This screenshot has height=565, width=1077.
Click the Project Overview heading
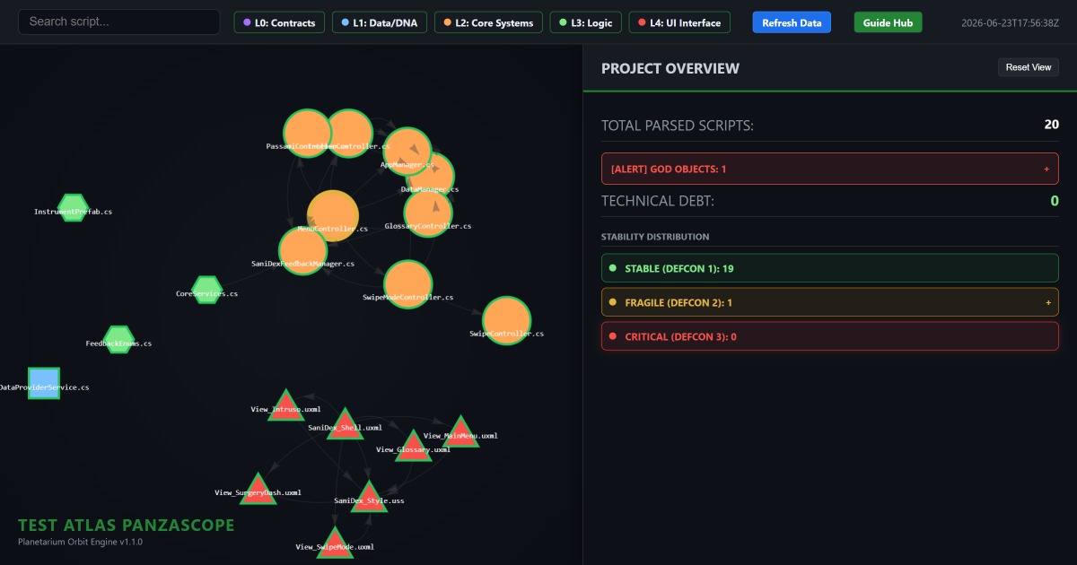670,68
